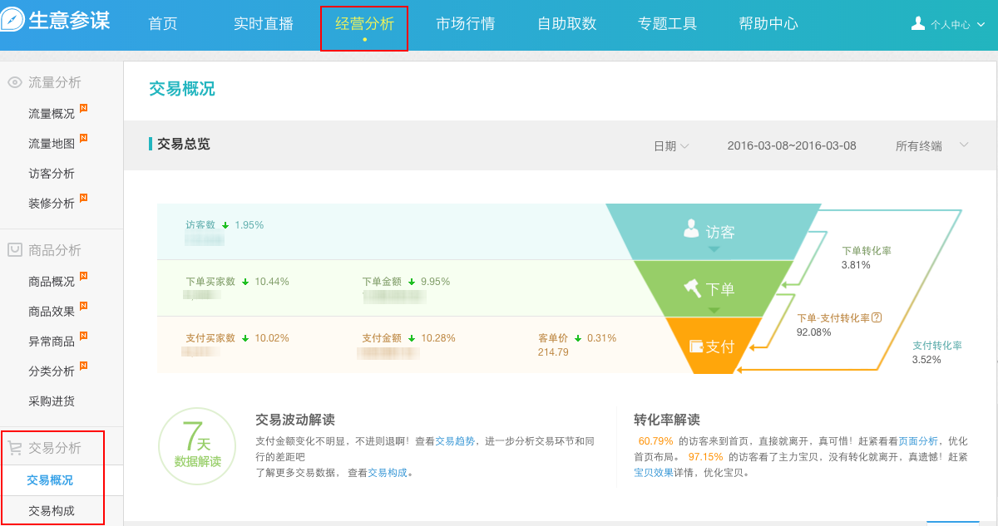Screen dimensions: 998x526
Task: Click the 7天 数据解读 circle badge
Action: point(198,446)
